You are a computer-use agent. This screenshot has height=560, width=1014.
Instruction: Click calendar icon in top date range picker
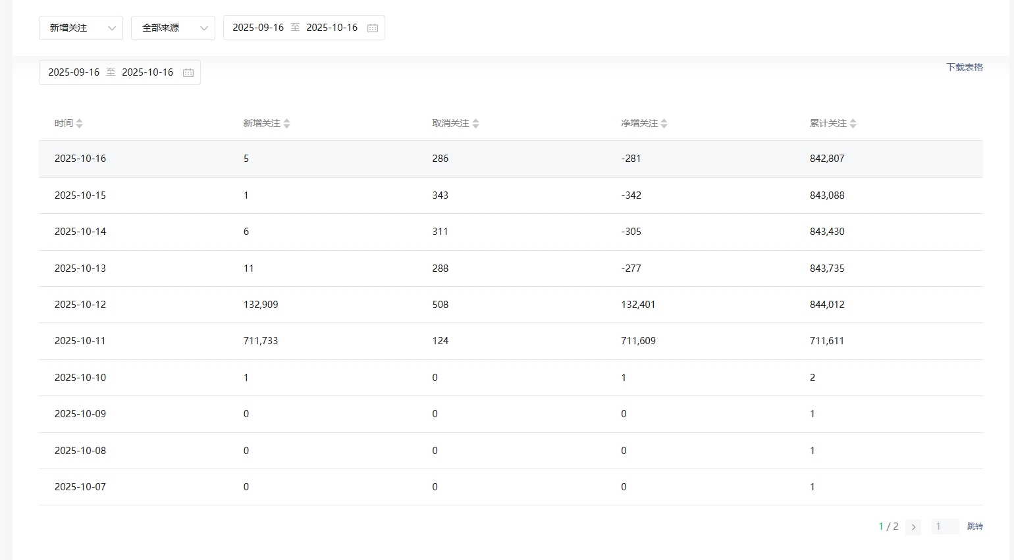point(373,28)
